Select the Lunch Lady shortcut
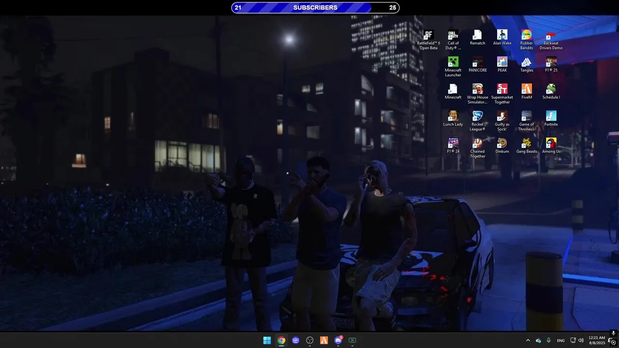This screenshot has width=619, height=348. click(453, 119)
